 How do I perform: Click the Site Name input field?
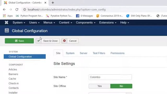coord(110,77)
